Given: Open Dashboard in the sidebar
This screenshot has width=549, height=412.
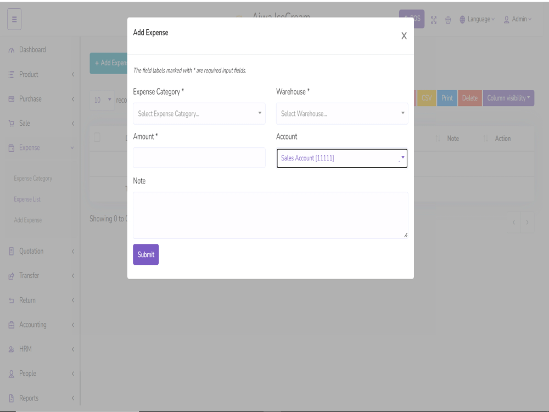Looking at the screenshot, I should pos(32,50).
